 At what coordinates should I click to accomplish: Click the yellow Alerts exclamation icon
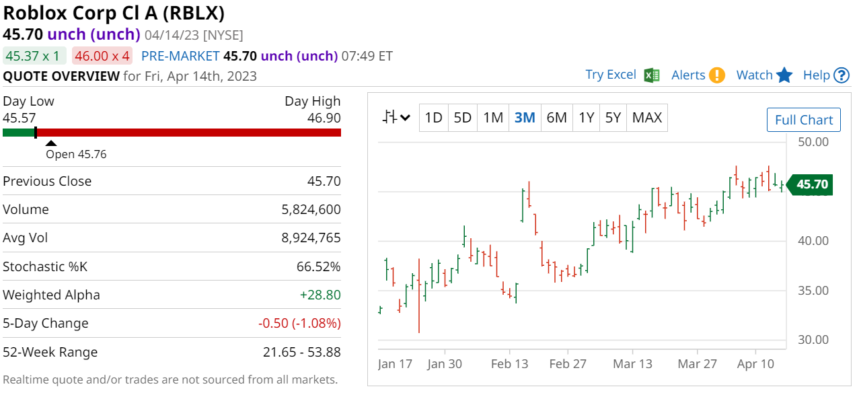pos(717,75)
